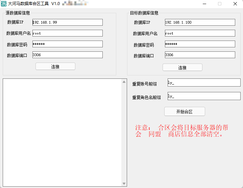Image resolution: width=243 pixels, height=188 pixels.
Task: Click the target database IP field
Action: coord(200,22)
